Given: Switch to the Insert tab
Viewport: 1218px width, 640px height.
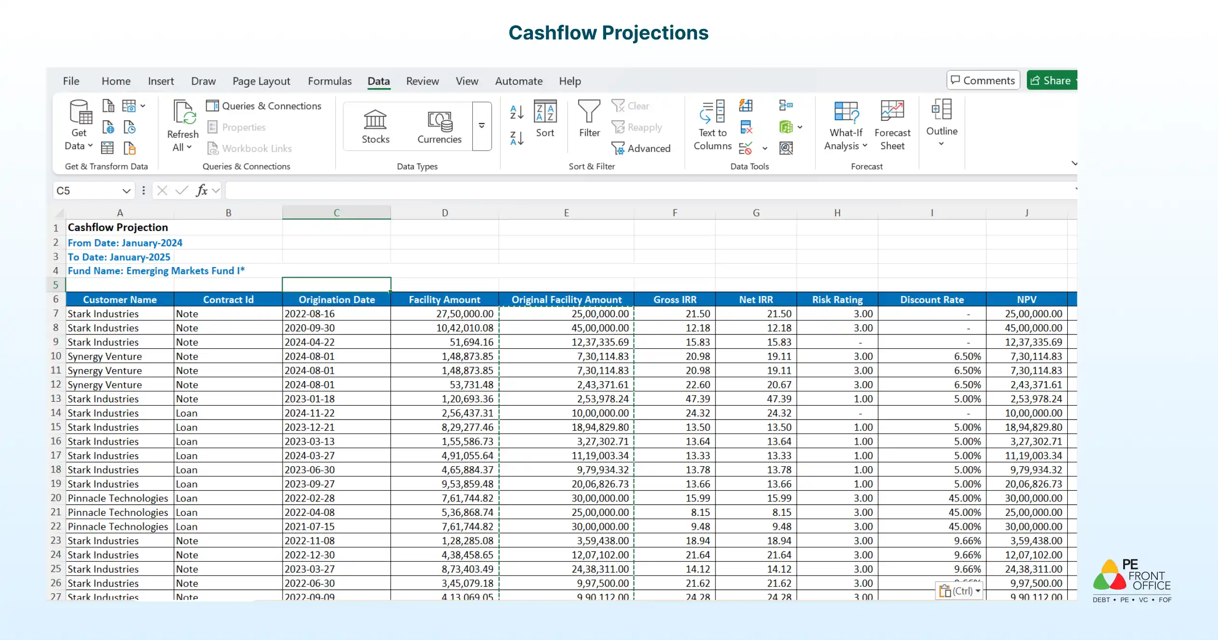Looking at the screenshot, I should click(x=161, y=81).
